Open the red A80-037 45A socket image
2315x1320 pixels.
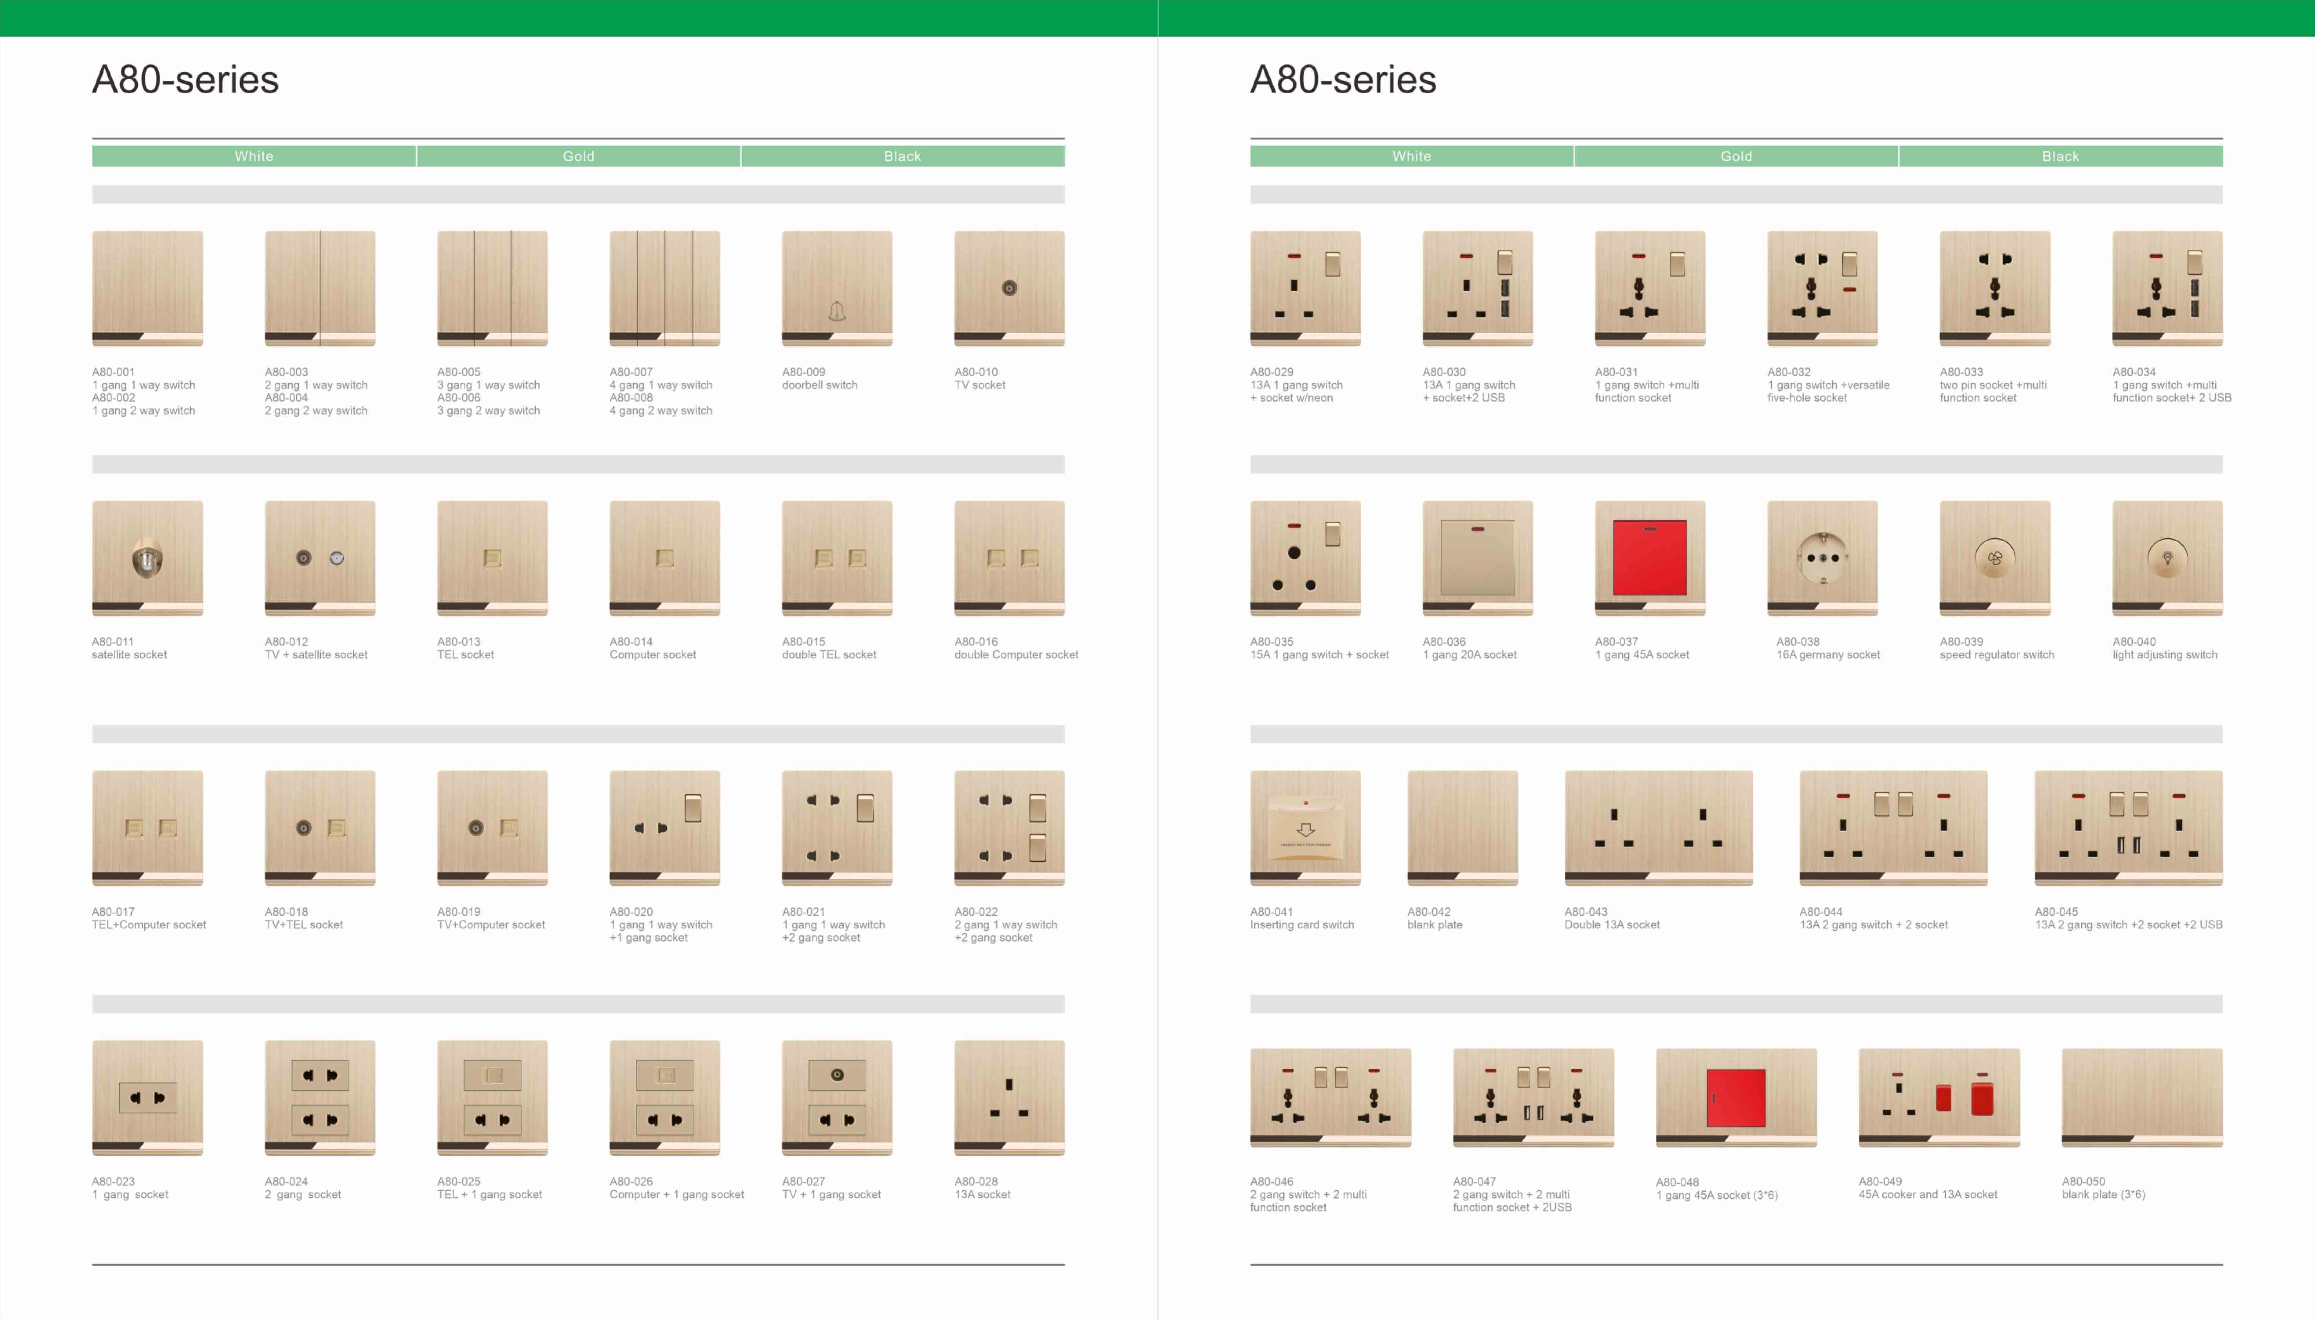point(1650,558)
